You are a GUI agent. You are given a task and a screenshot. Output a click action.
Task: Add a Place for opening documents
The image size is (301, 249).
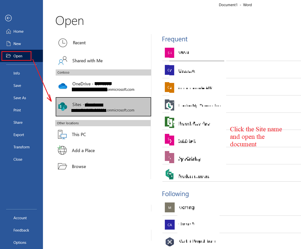pos(83,150)
